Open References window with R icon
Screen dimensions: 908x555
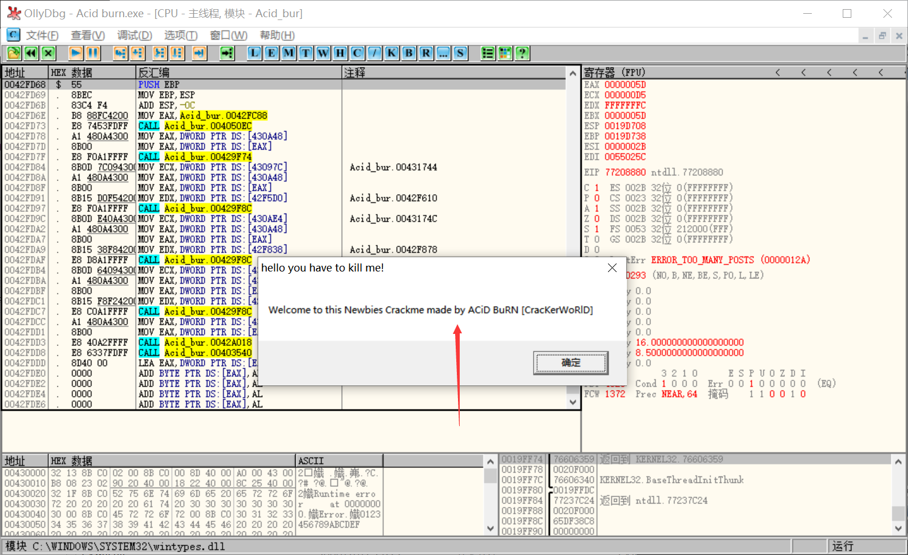point(426,53)
